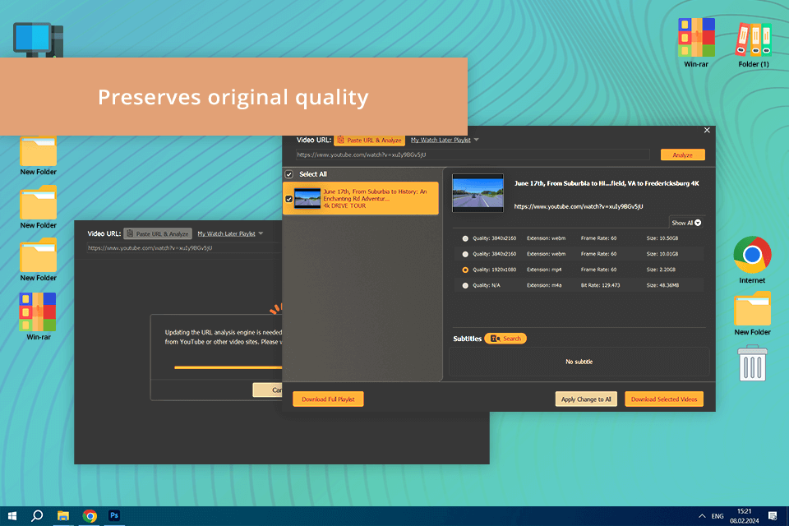Image resolution: width=789 pixels, height=526 pixels.
Task: Click Download Selected Videos button
Action: 664,399
